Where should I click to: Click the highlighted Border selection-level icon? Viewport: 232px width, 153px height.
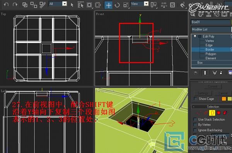(212, 113)
